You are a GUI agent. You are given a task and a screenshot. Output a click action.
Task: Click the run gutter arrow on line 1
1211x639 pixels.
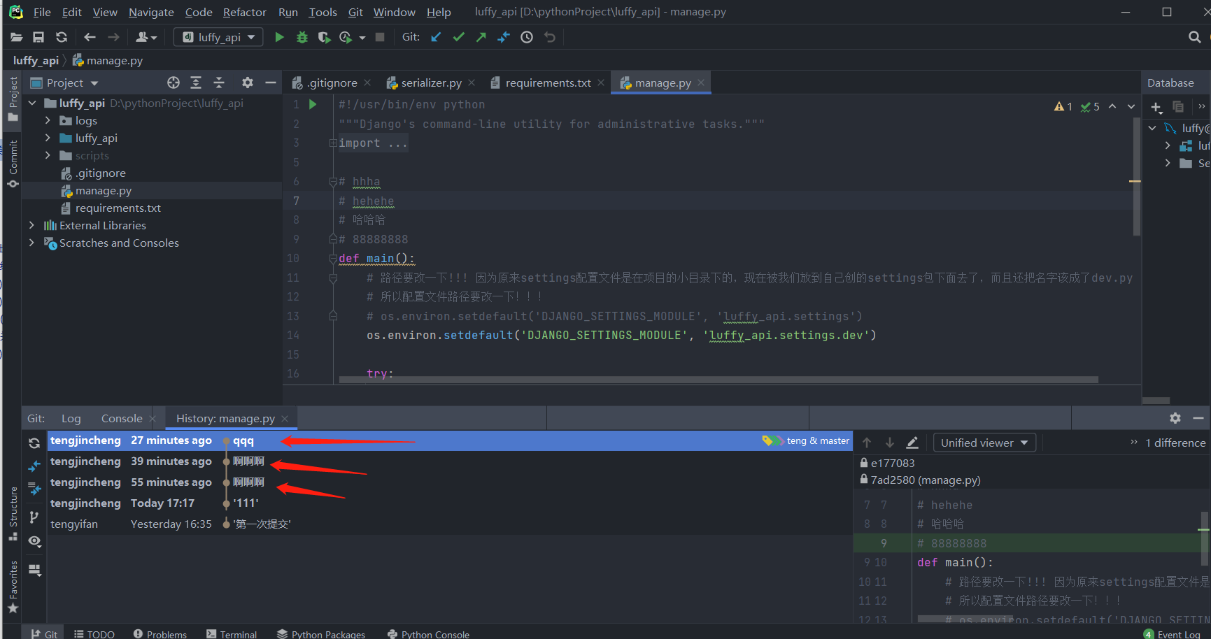pyautogui.click(x=313, y=104)
